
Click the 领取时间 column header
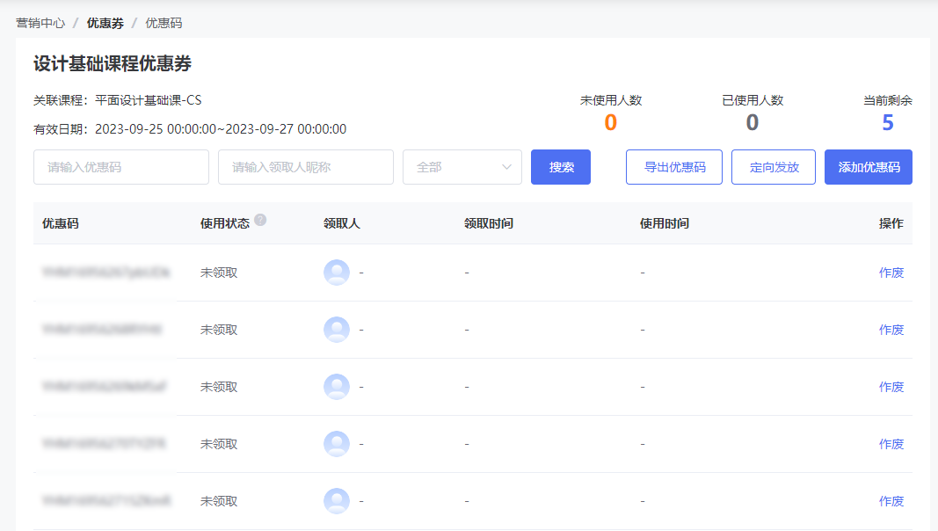489,223
